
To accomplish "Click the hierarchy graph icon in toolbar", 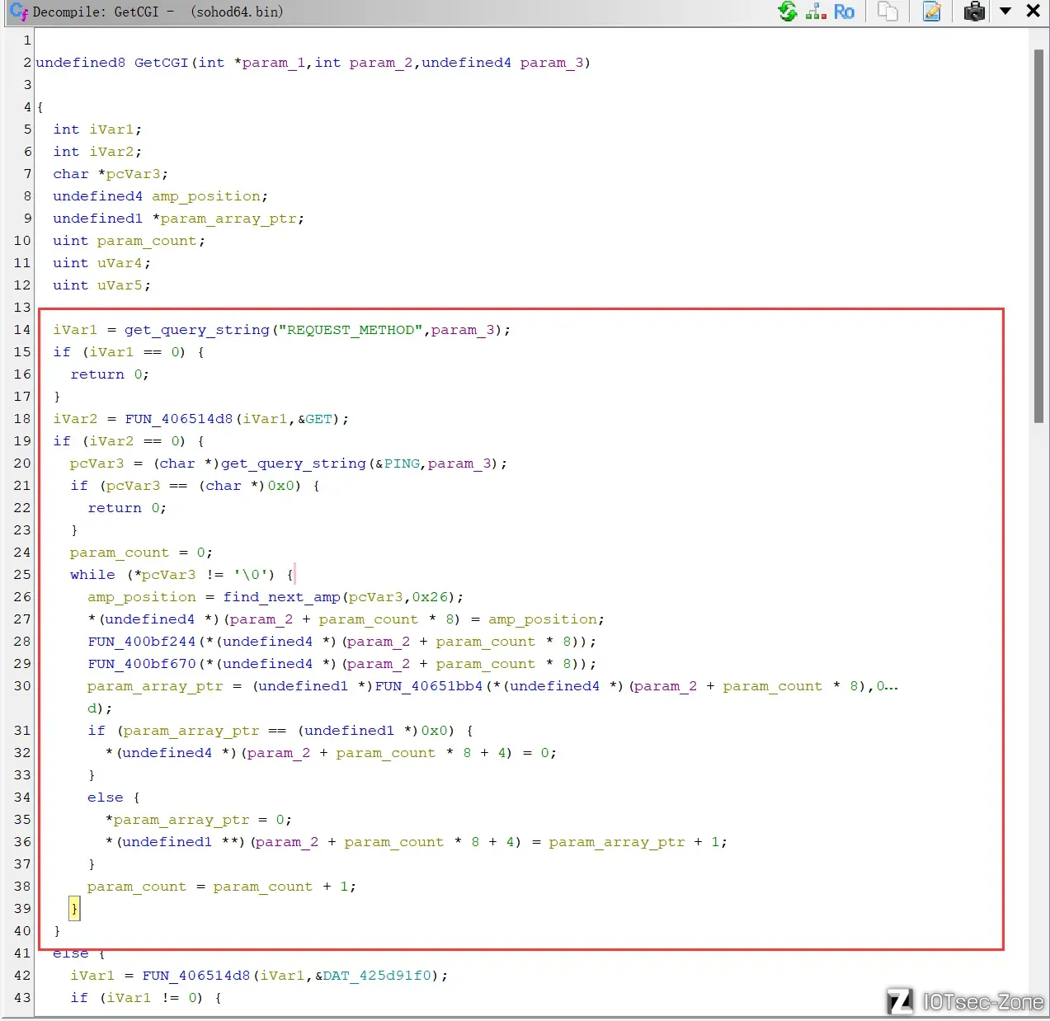I will (x=816, y=12).
